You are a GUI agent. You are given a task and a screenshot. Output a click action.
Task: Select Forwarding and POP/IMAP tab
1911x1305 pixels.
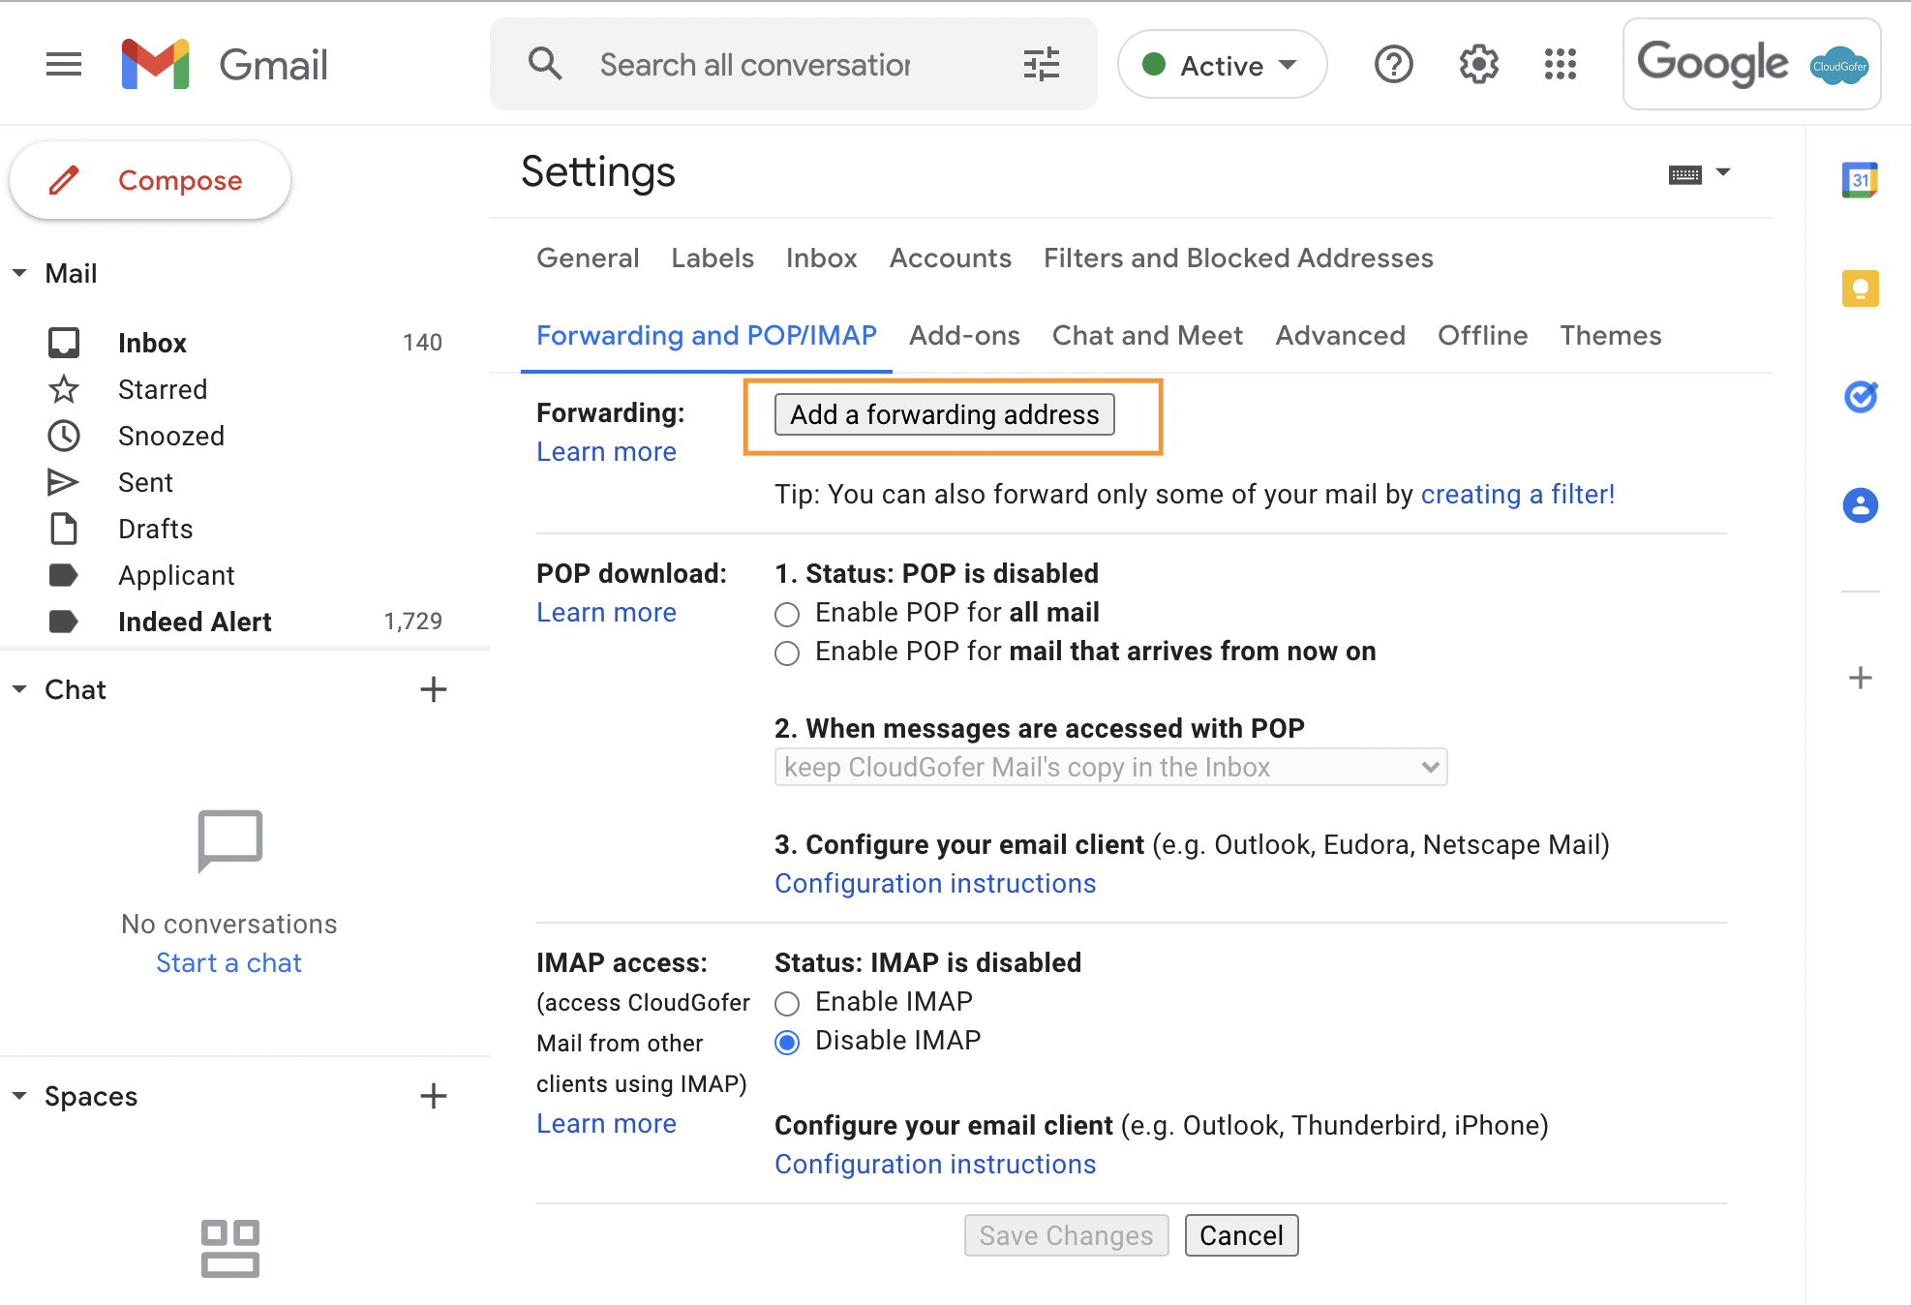pos(707,335)
